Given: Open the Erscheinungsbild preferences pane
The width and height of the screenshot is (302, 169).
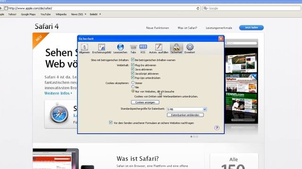Looking at the screenshot, I should coord(101,48).
